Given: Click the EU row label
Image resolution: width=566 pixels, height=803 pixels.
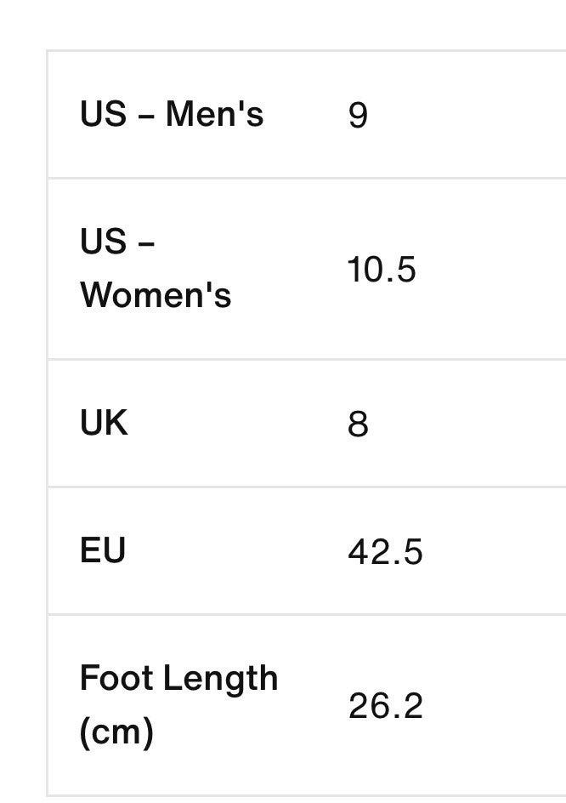Looking at the screenshot, I should click(103, 550).
